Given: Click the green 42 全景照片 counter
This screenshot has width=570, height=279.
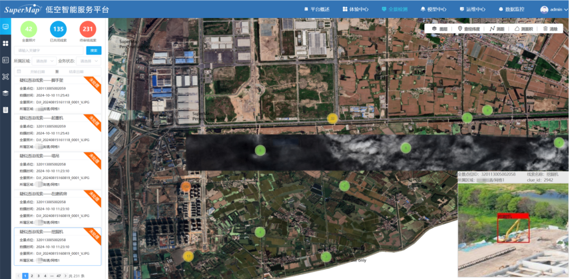Looking at the screenshot, I should click(x=28, y=29).
